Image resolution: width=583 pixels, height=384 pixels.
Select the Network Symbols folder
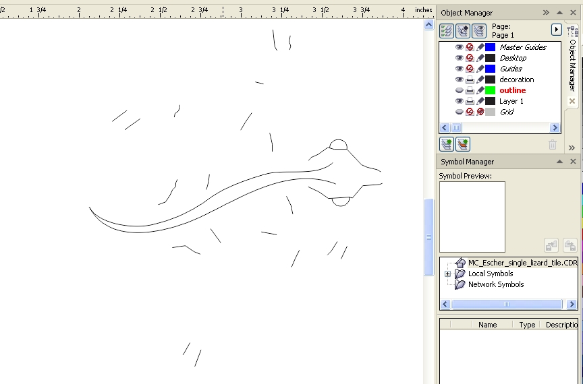(496, 284)
